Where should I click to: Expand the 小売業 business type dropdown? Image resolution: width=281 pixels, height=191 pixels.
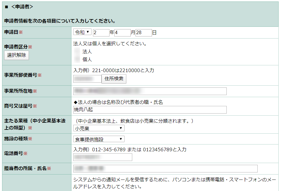[99, 128]
